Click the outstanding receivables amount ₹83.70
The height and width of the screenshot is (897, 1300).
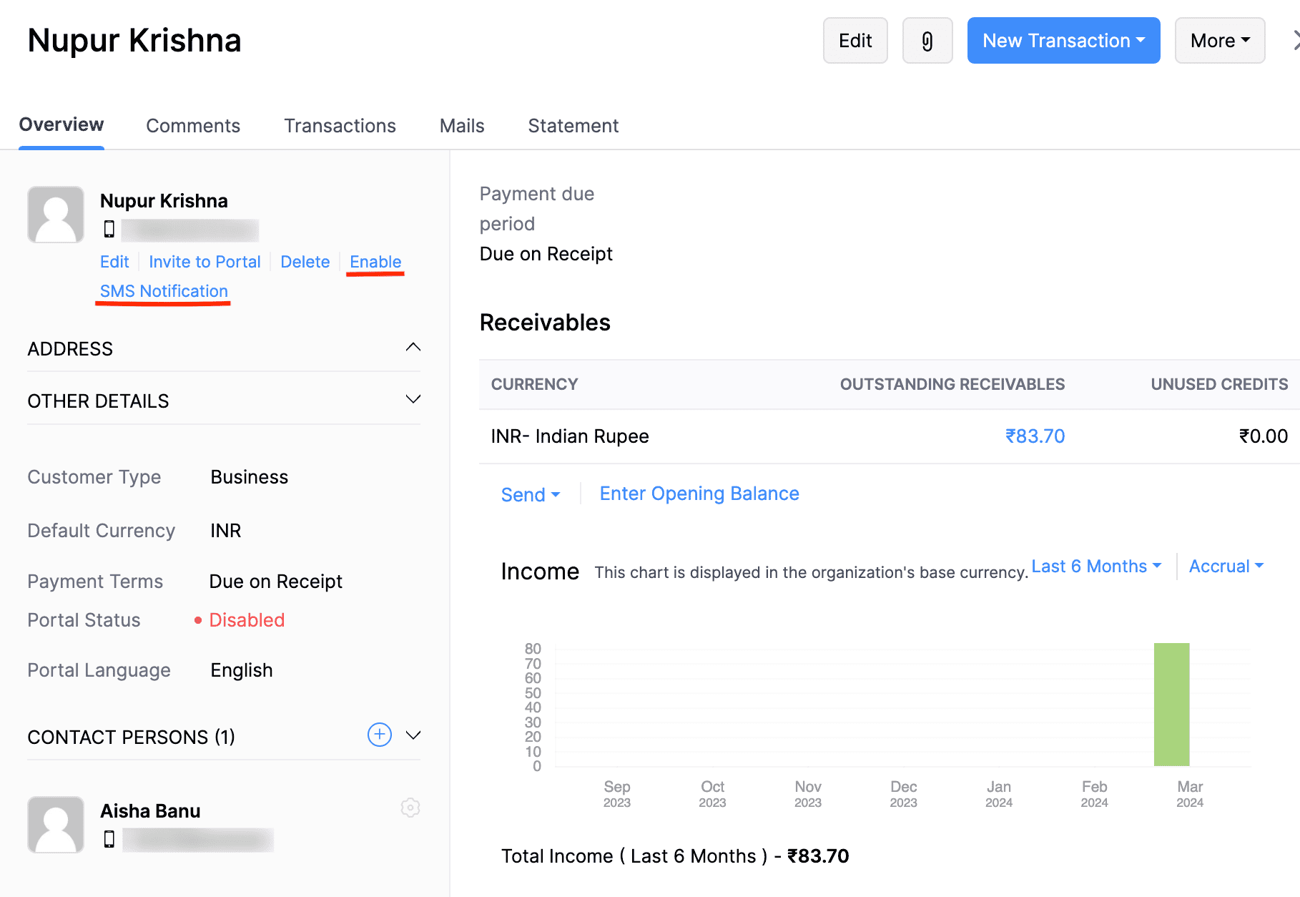1035,436
